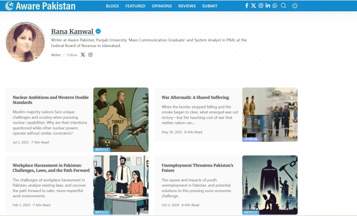Click the Aware Pakistan logo
This screenshot has width=357, height=216.
coord(40,6)
